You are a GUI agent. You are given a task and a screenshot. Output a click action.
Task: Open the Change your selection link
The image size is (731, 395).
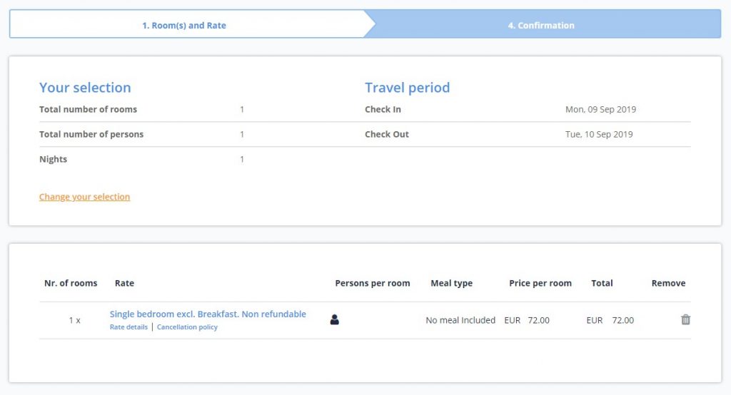(x=84, y=197)
